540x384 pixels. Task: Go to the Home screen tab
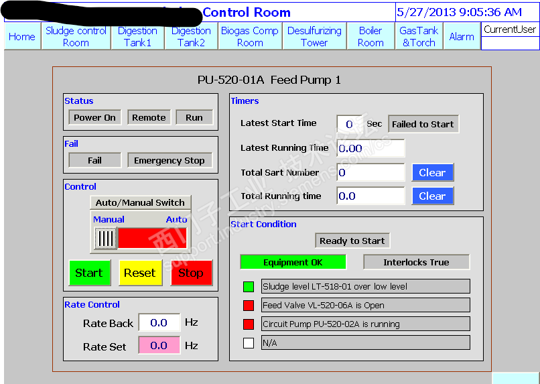pyautogui.click(x=22, y=36)
